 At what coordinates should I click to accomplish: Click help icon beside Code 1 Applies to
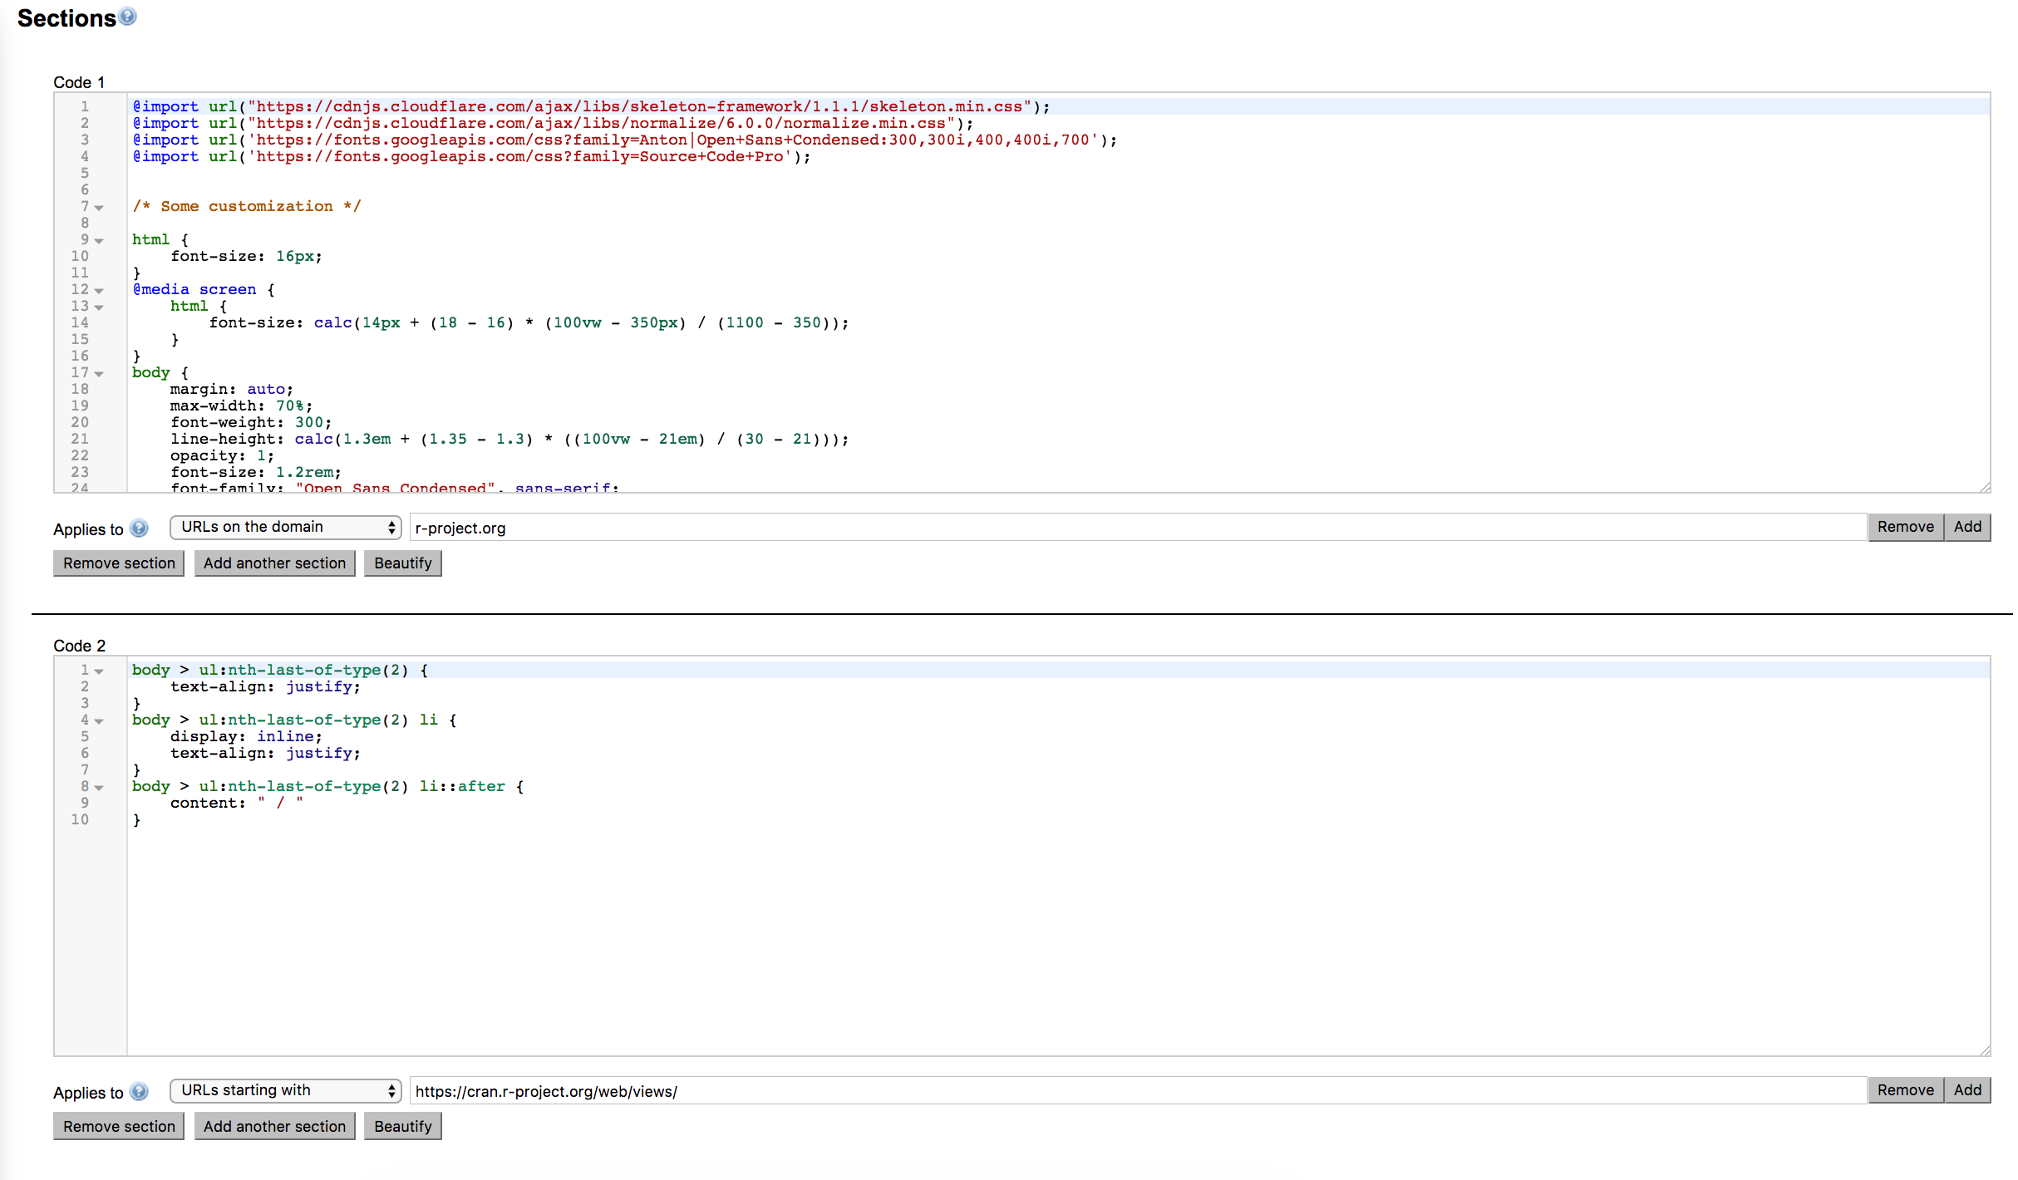click(x=140, y=529)
